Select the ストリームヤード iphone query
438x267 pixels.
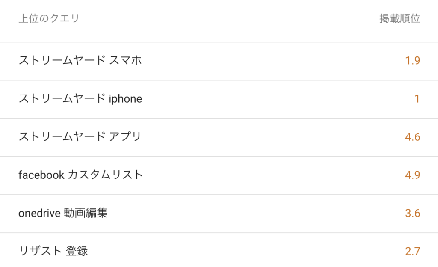[219, 99]
